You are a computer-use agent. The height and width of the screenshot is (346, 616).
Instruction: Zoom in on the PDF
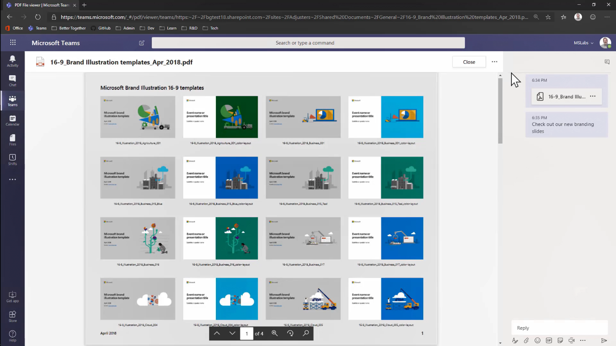point(274,333)
